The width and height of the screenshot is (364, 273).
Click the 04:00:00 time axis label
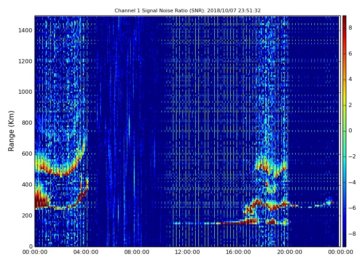pyautogui.click(x=86, y=252)
